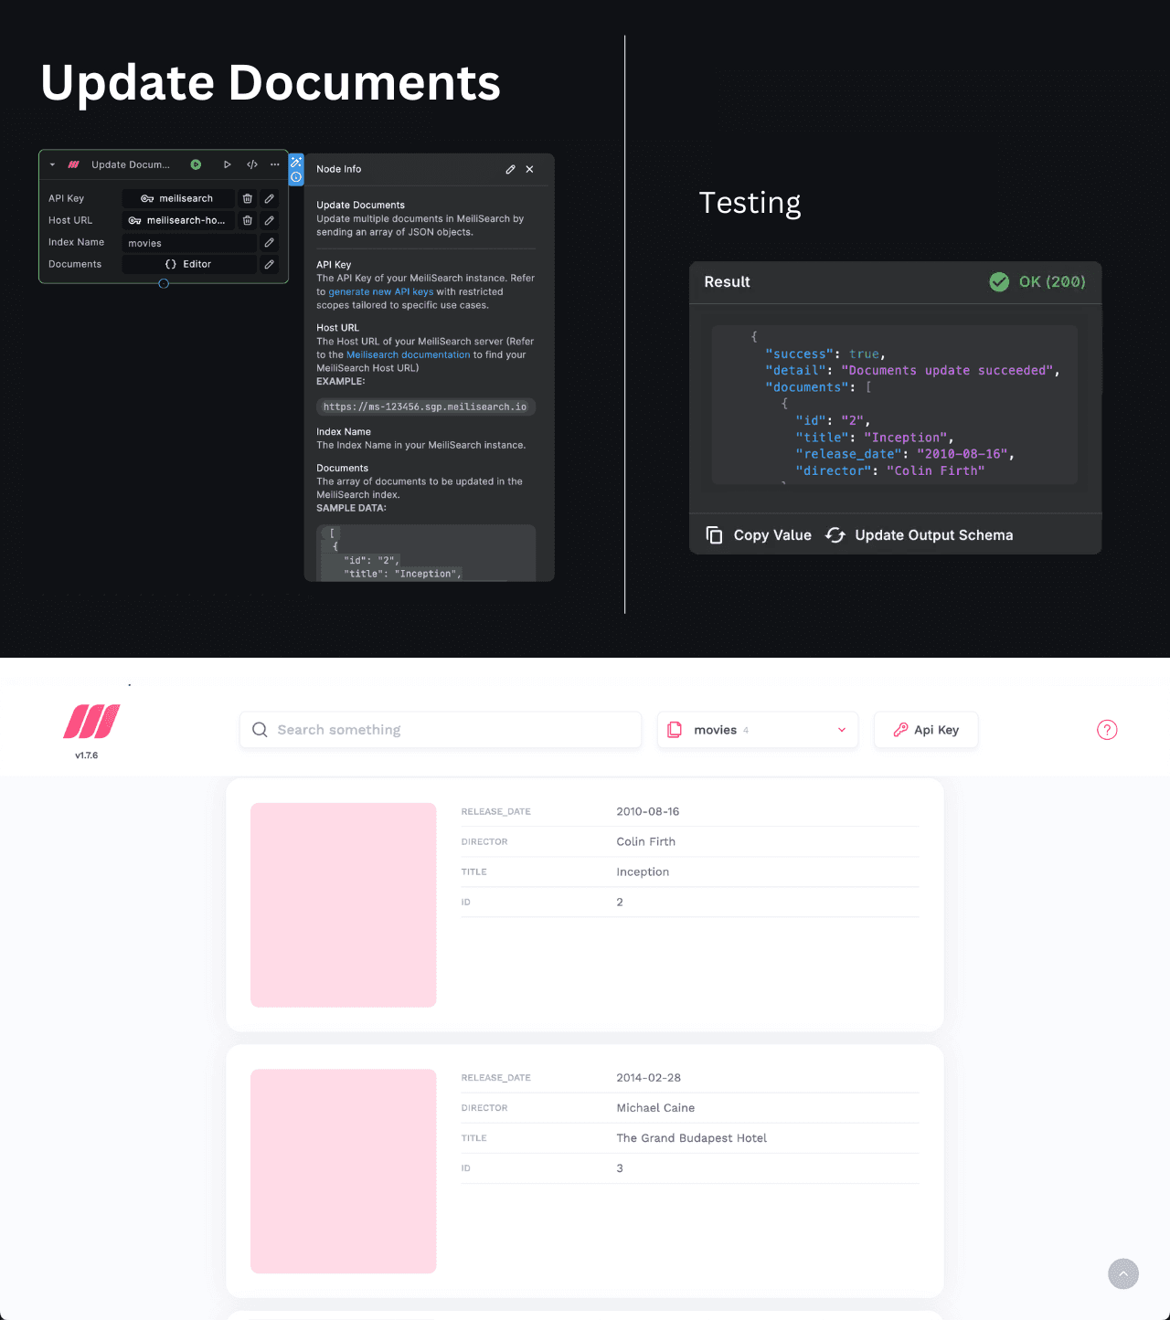1170x1320 pixels.
Task: Click the magnifier icon in the search box
Action: [x=260, y=730]
